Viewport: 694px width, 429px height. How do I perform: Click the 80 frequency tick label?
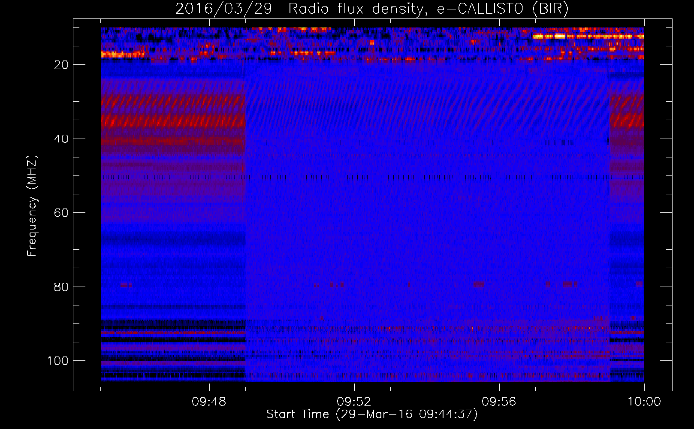point(61,287)
